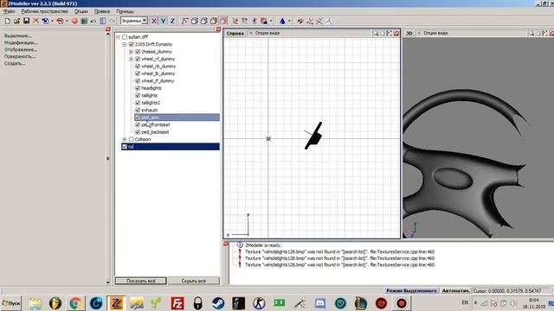Open the Пуск start button

click(11, 303)
